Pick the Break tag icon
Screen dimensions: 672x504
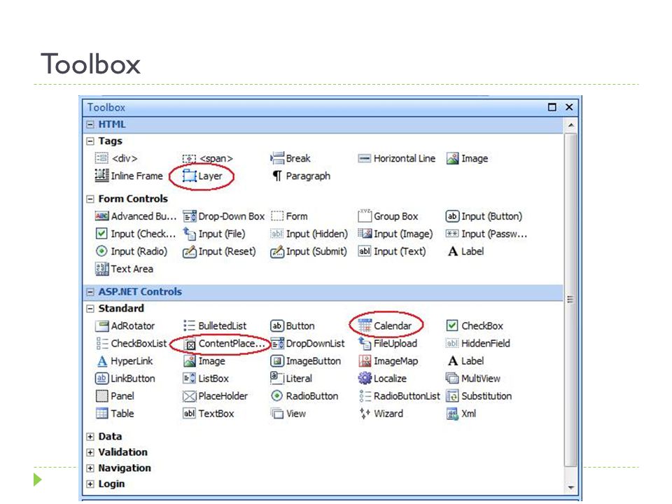[x=277, y=159]
